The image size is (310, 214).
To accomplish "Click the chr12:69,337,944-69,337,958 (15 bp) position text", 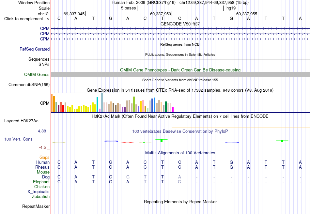I will pyautogui.click(x=214, y=3).
